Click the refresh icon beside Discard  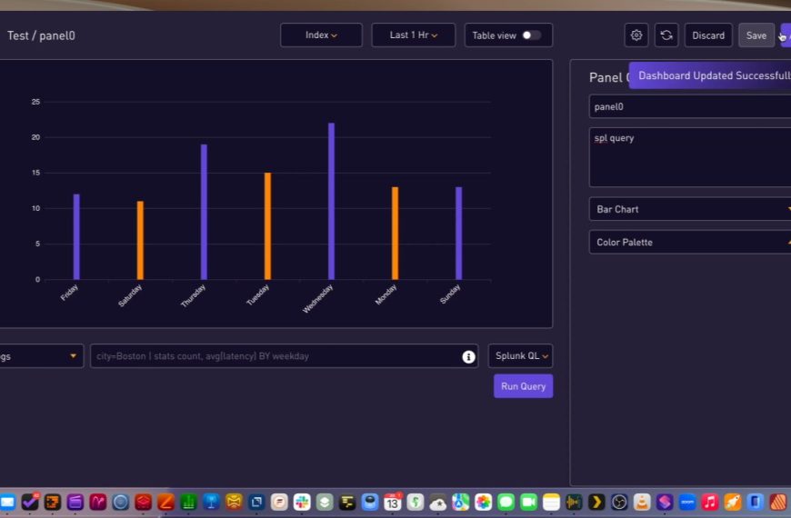tap(666, 35)
